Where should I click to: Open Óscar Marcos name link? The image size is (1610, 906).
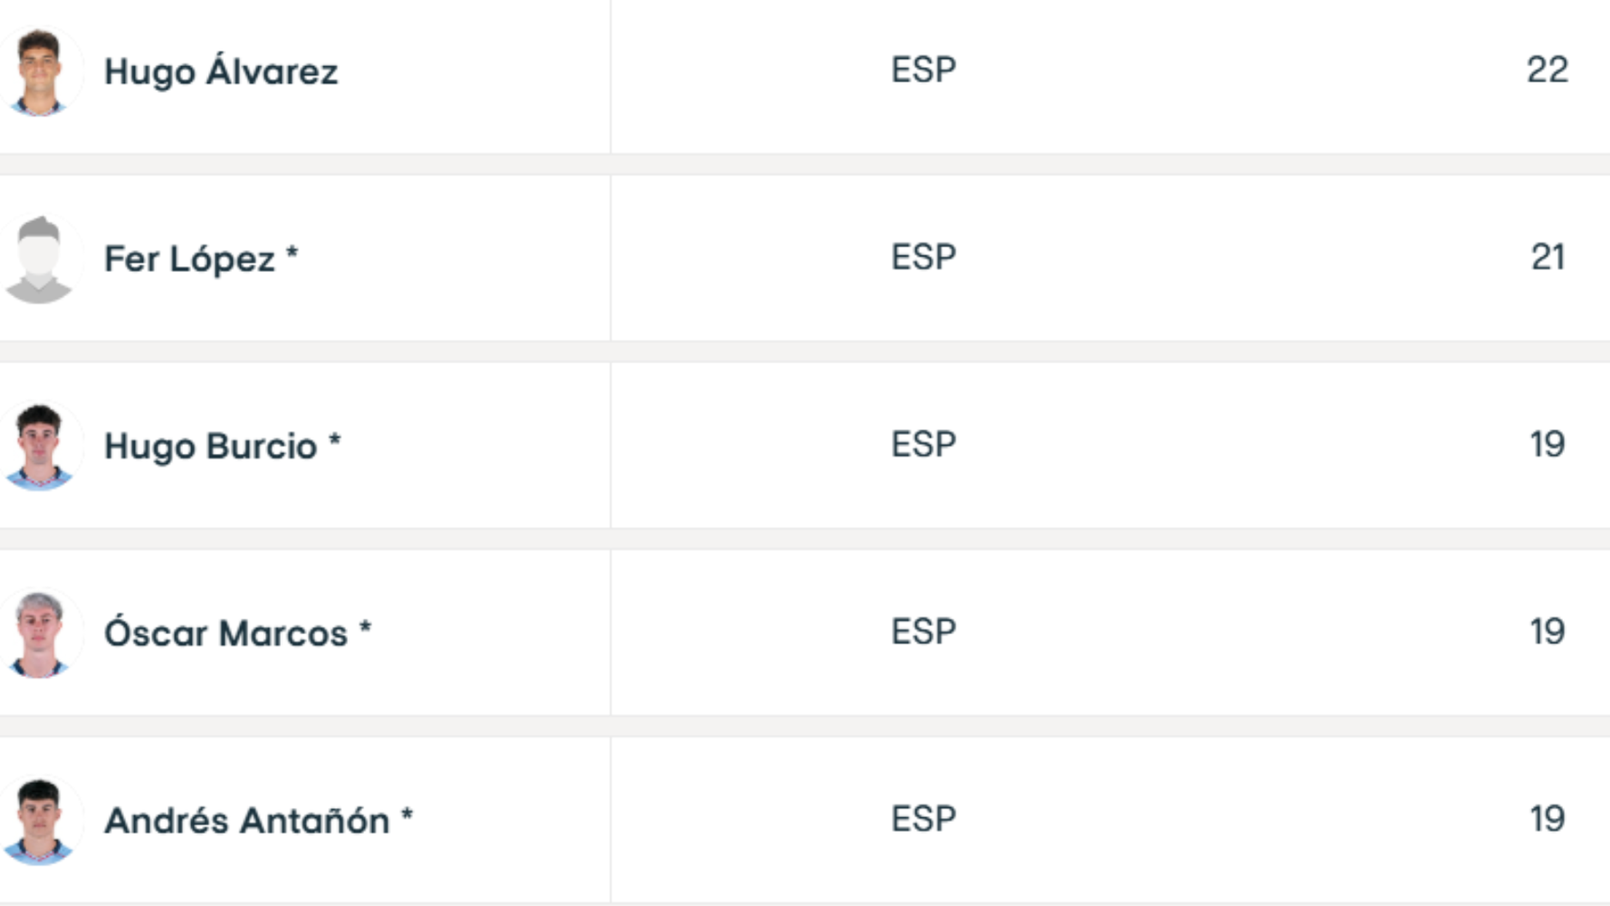(x=226, y=633)
